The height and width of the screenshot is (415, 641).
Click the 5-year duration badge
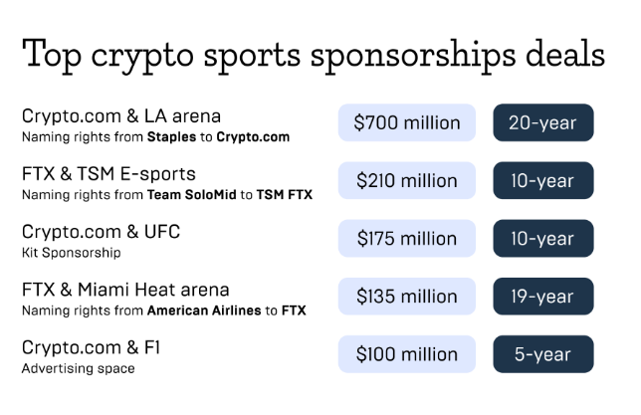coord(542,354)
